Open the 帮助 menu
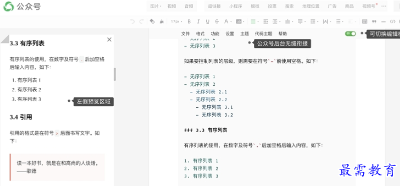Screen dimensions: 400x186 (283, 33)
